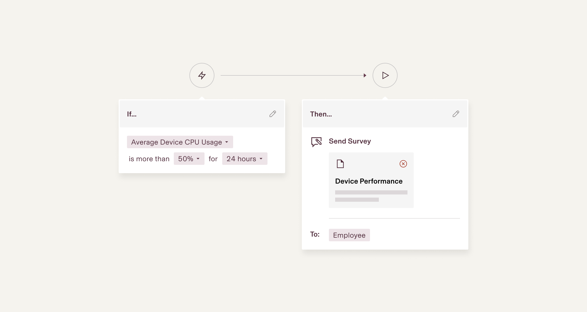This screenshot has height=312, width=587.
Task: Click the arrowhead on the connector line
Action: coord(365,75)
